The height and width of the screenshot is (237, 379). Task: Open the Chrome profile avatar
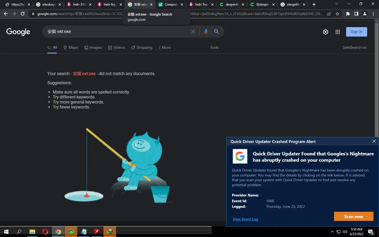pyautogui.click(x=365, y=14)
